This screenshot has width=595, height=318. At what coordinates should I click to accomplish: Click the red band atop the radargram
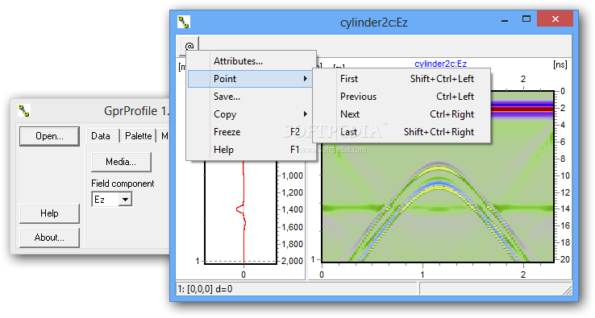tap(522, 109)
